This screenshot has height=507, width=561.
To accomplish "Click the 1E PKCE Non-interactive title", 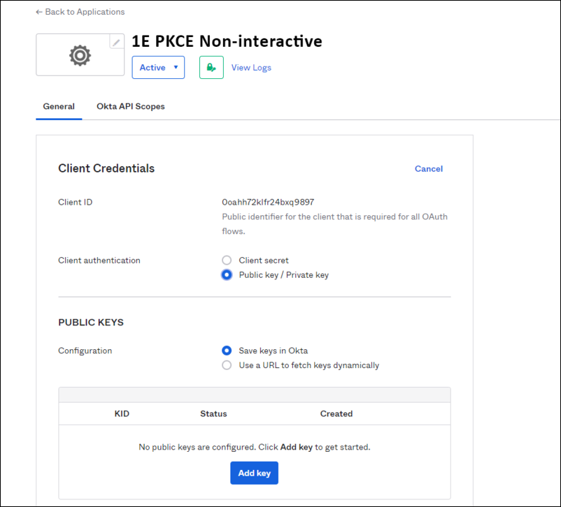I will (x=227, y=41).
